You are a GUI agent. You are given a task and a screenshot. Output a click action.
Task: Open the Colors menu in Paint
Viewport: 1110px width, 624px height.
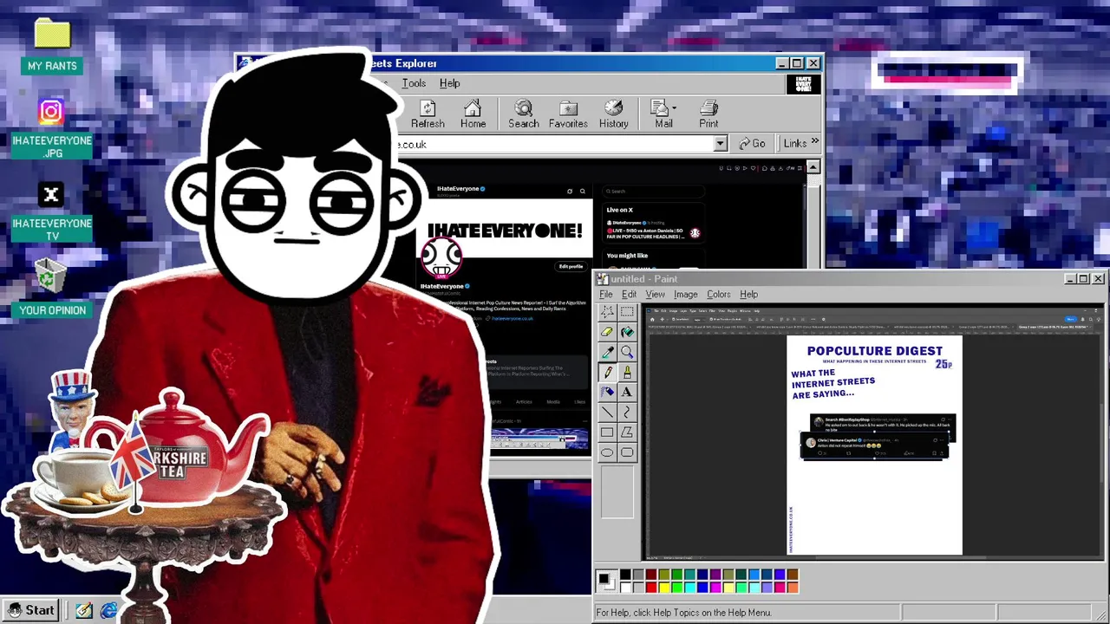[718, 295]
